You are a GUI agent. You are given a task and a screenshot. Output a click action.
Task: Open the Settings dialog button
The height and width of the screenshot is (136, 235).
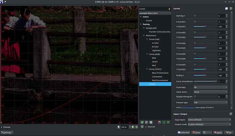tap(7, 133)
